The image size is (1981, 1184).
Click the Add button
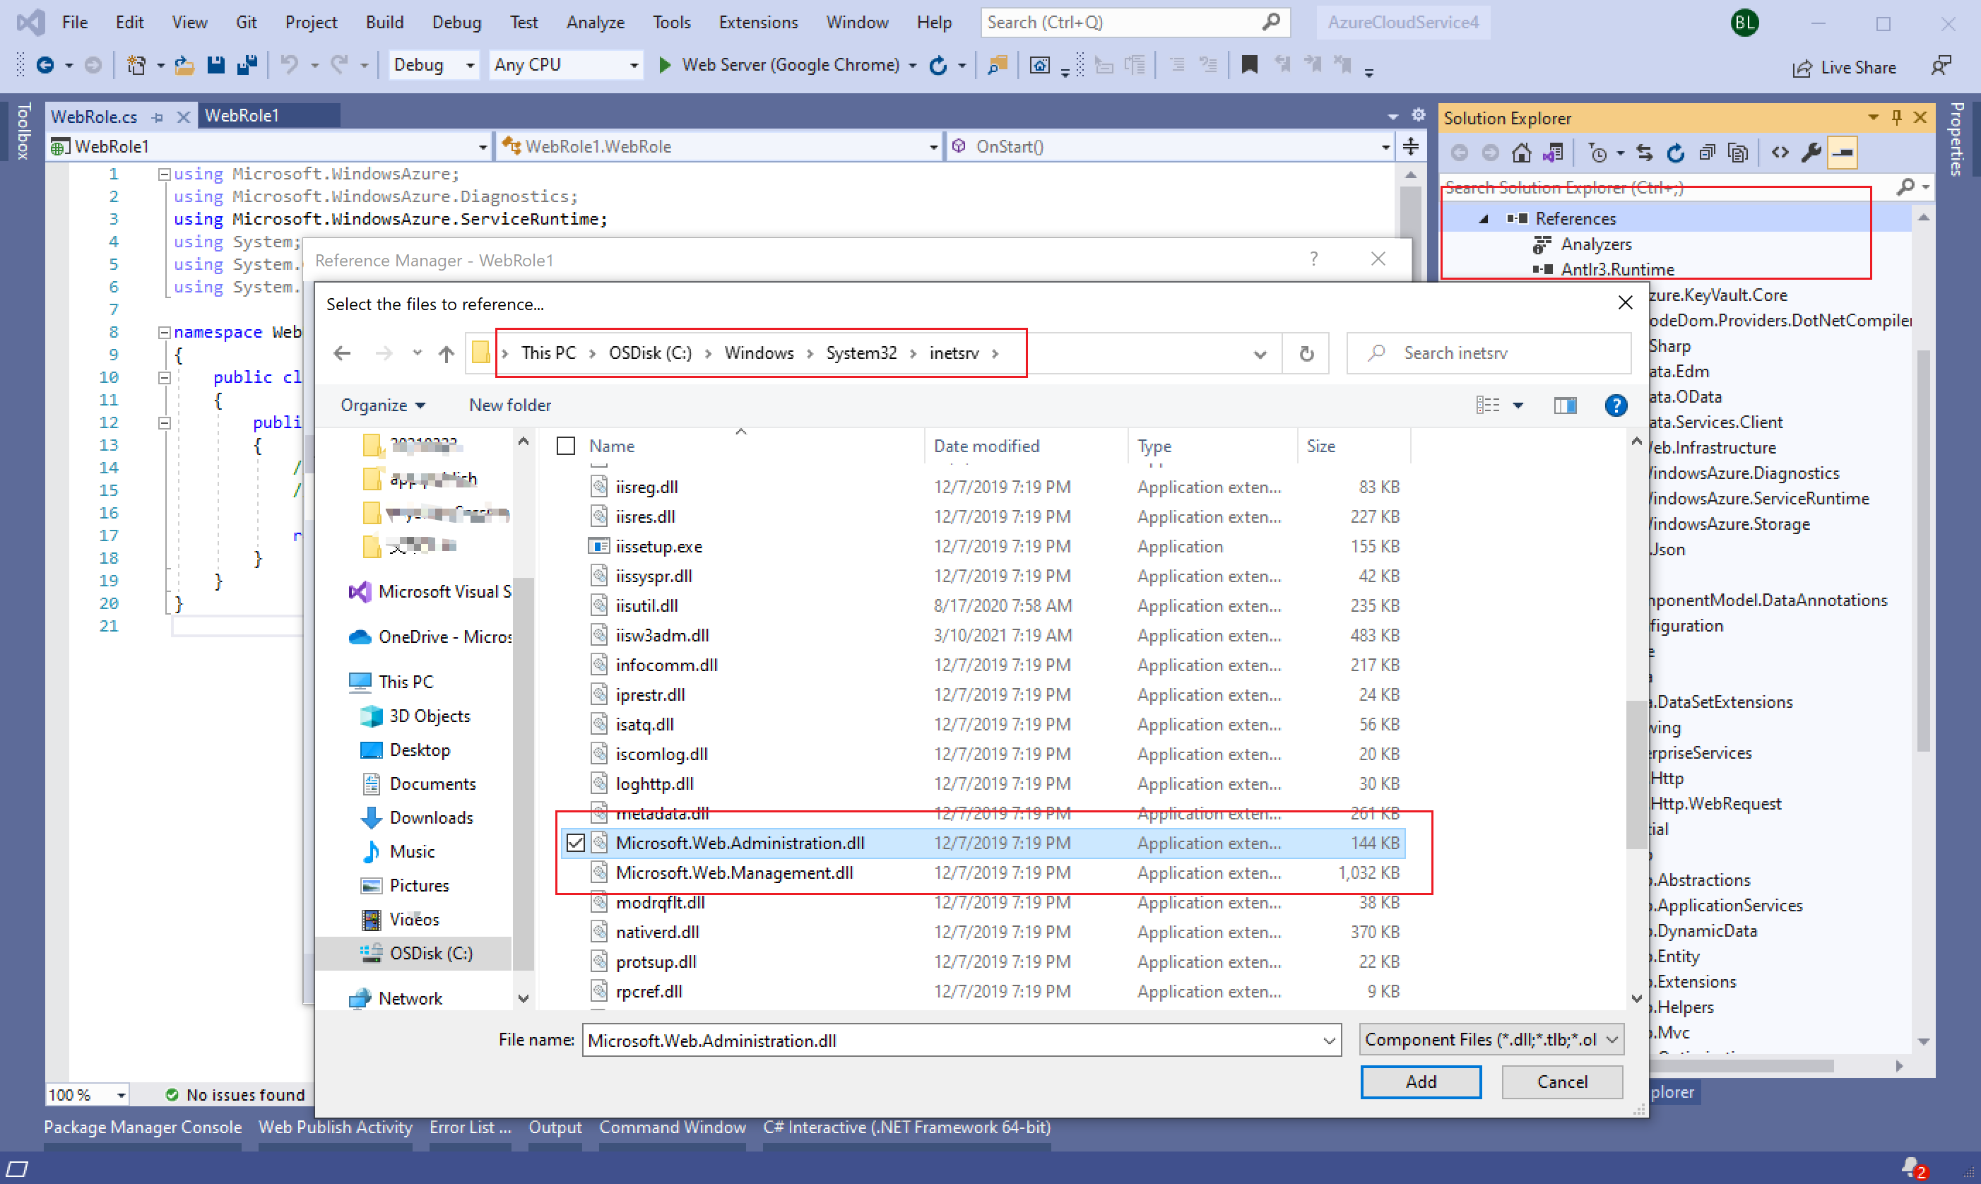pos(1420,1081)
